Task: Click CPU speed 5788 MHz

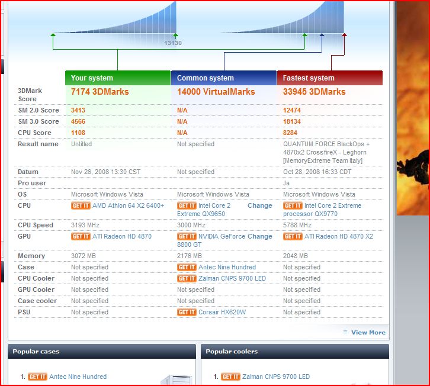Action: 297,225
